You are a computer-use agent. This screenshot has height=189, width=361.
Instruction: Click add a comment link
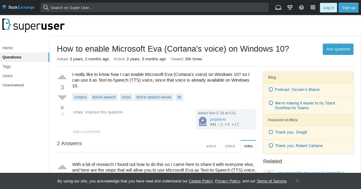[x=87, y=132]
